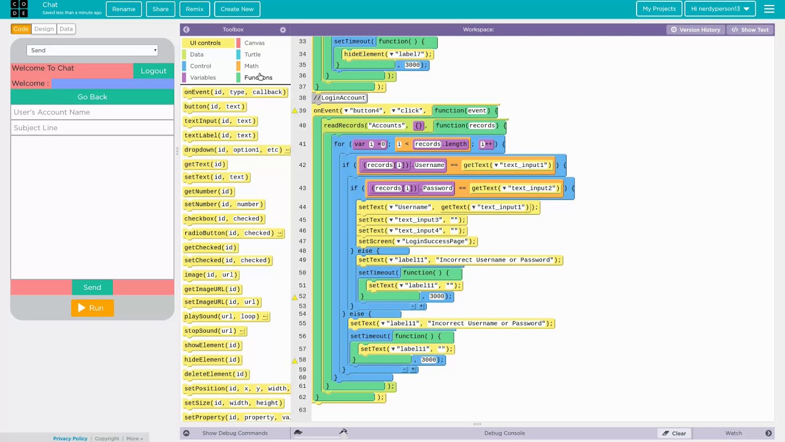Open the Hi nerdyperson13 account dropdown
The image size is (785, 442).
(720, 9)
